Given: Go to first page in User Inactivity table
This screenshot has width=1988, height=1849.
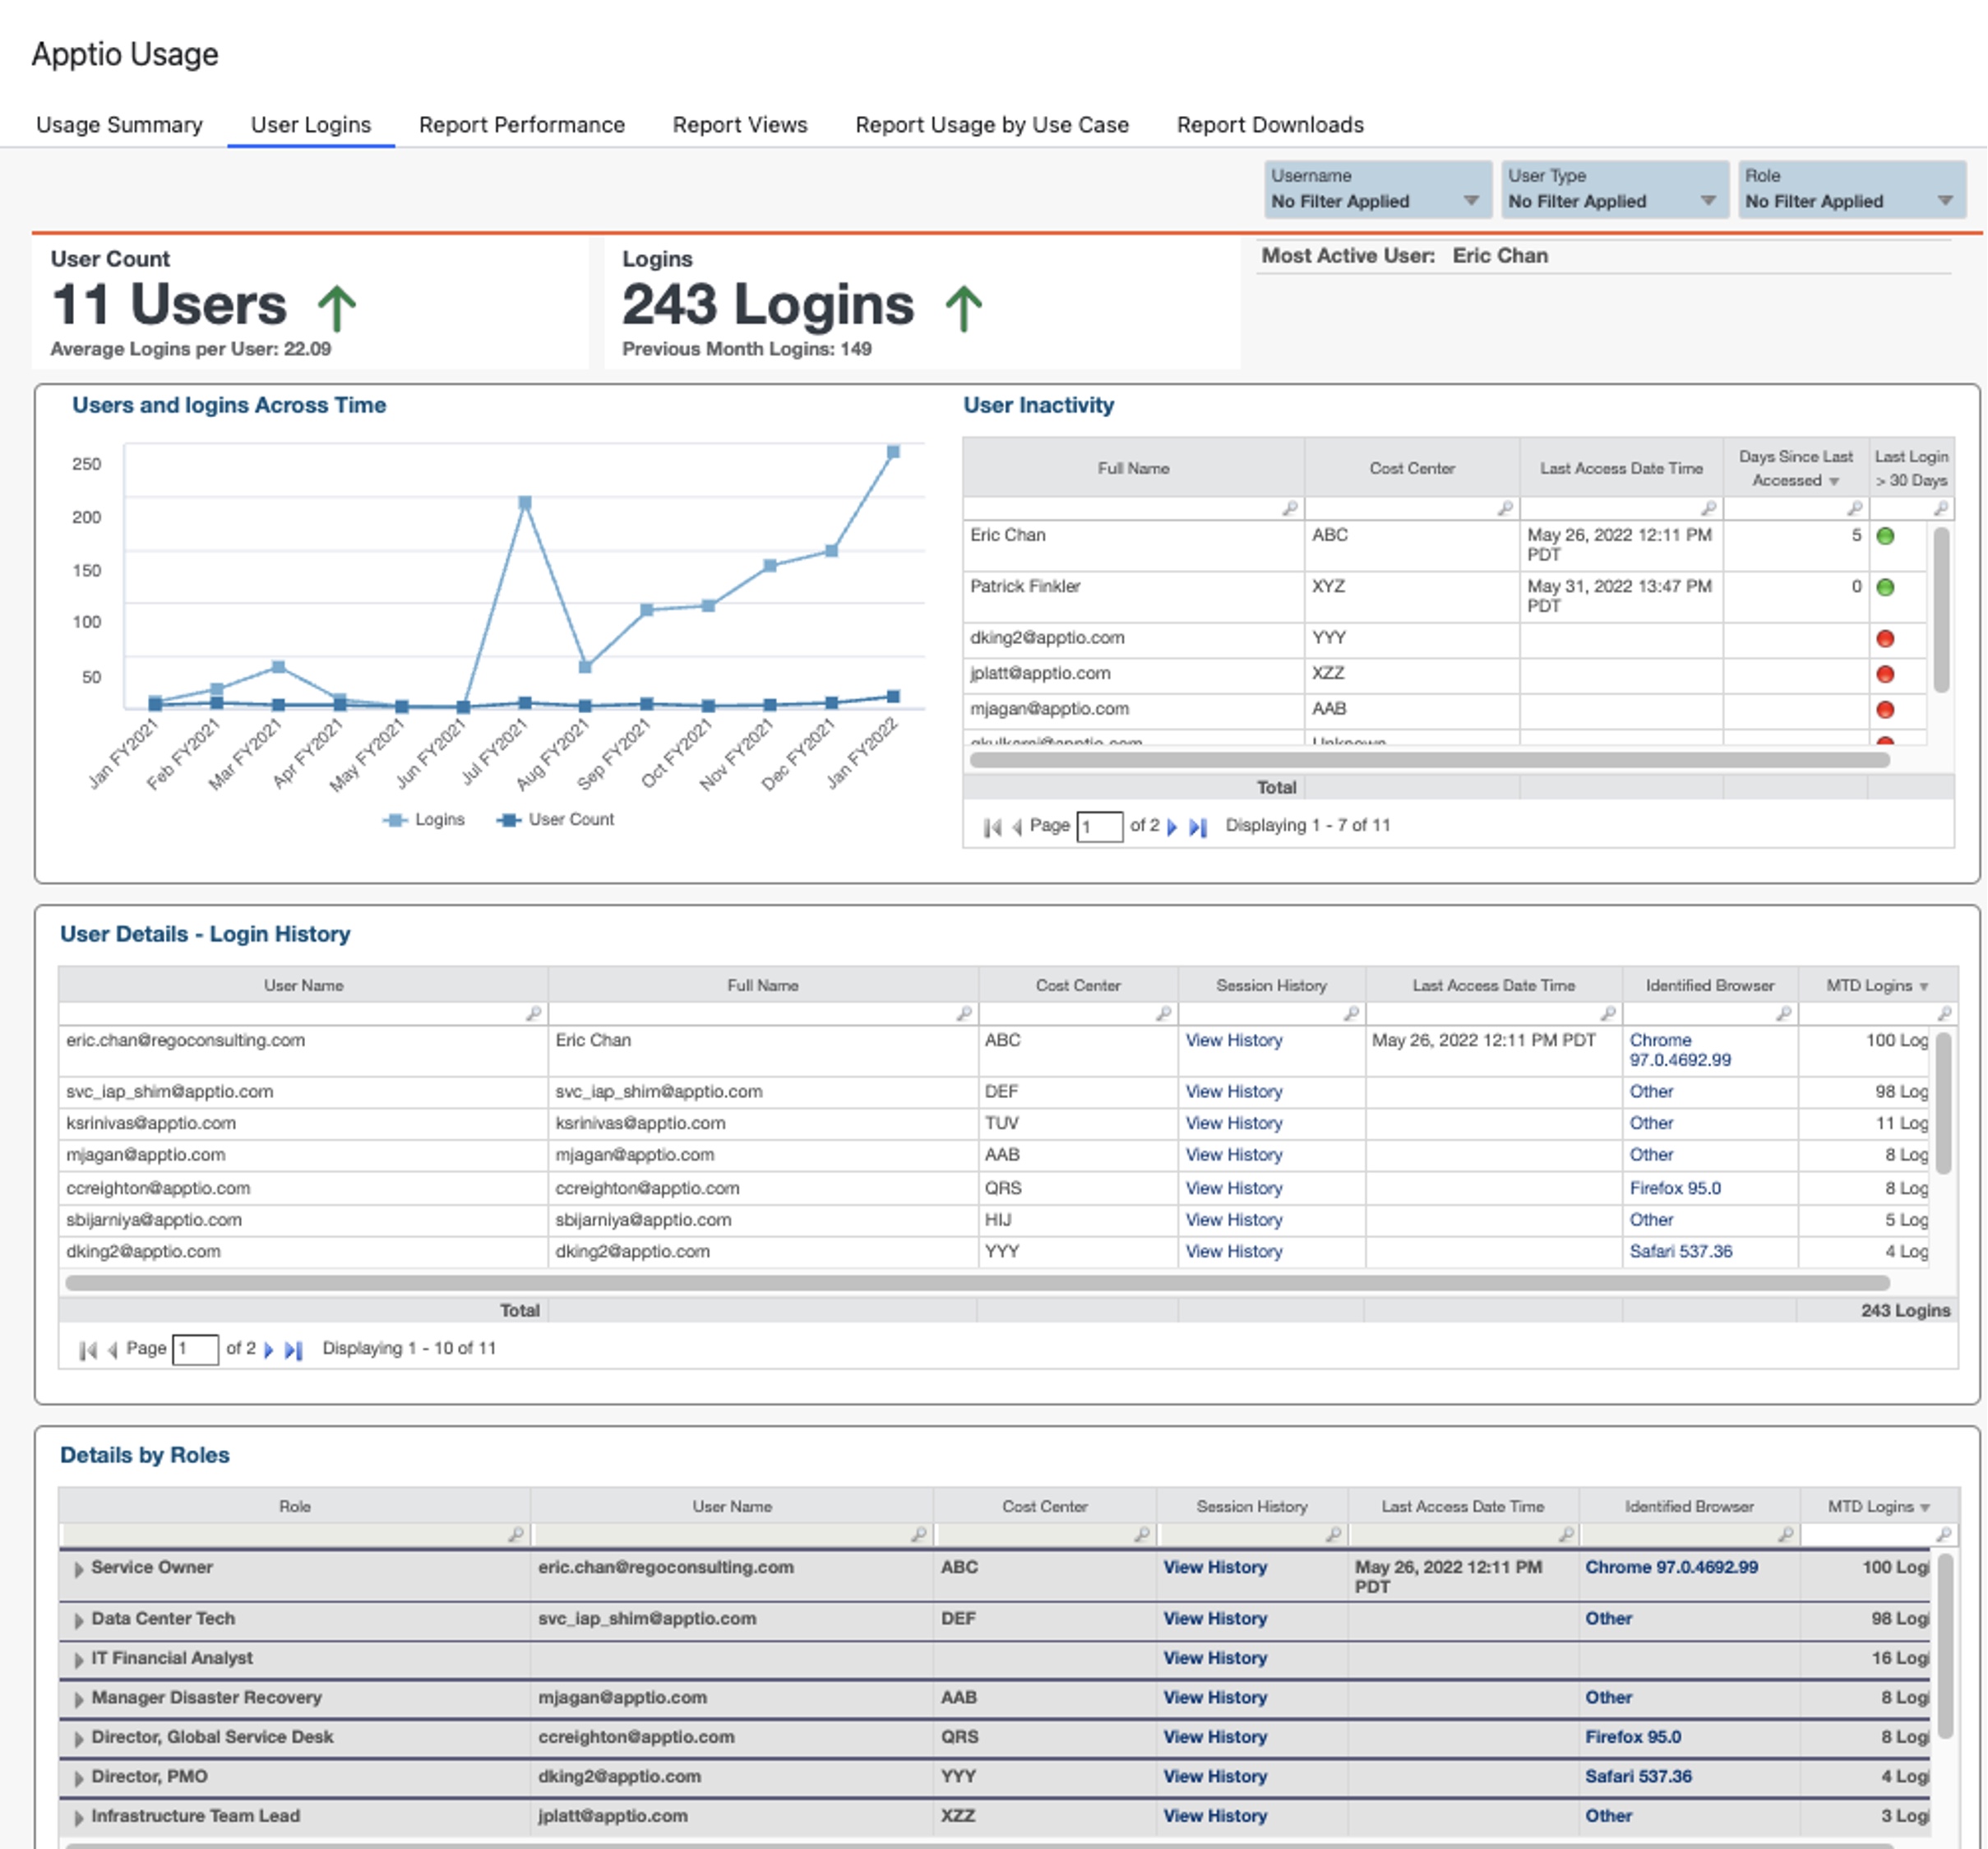Looking at the screenshot, I should pyautogui.click(x=992, y=827).
